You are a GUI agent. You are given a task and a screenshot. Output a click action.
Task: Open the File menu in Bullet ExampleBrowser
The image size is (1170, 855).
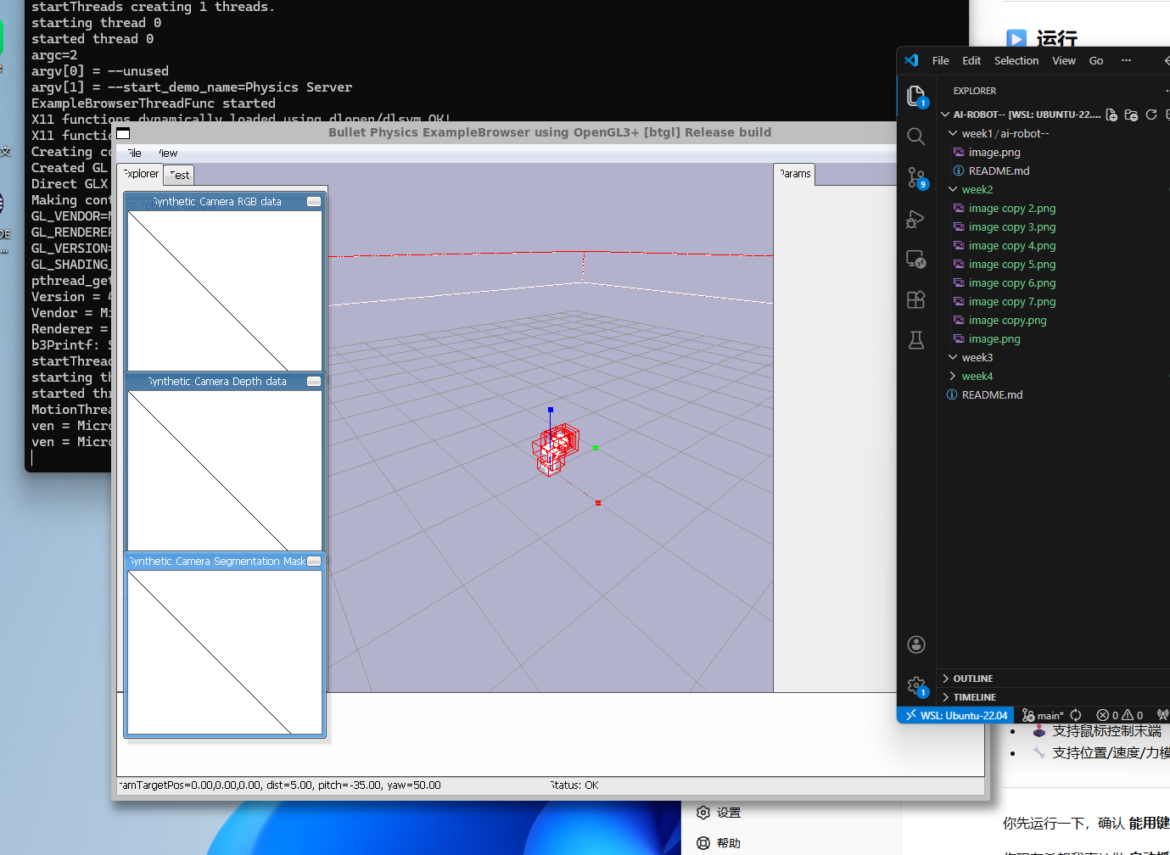click(x=133, y=154)
